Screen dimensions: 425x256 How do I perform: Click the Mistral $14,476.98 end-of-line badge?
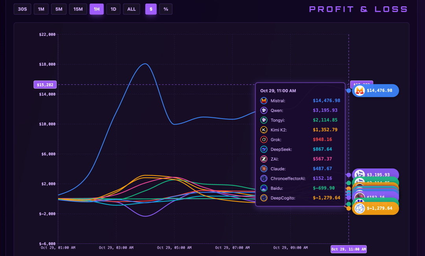(x=375, y=91)
